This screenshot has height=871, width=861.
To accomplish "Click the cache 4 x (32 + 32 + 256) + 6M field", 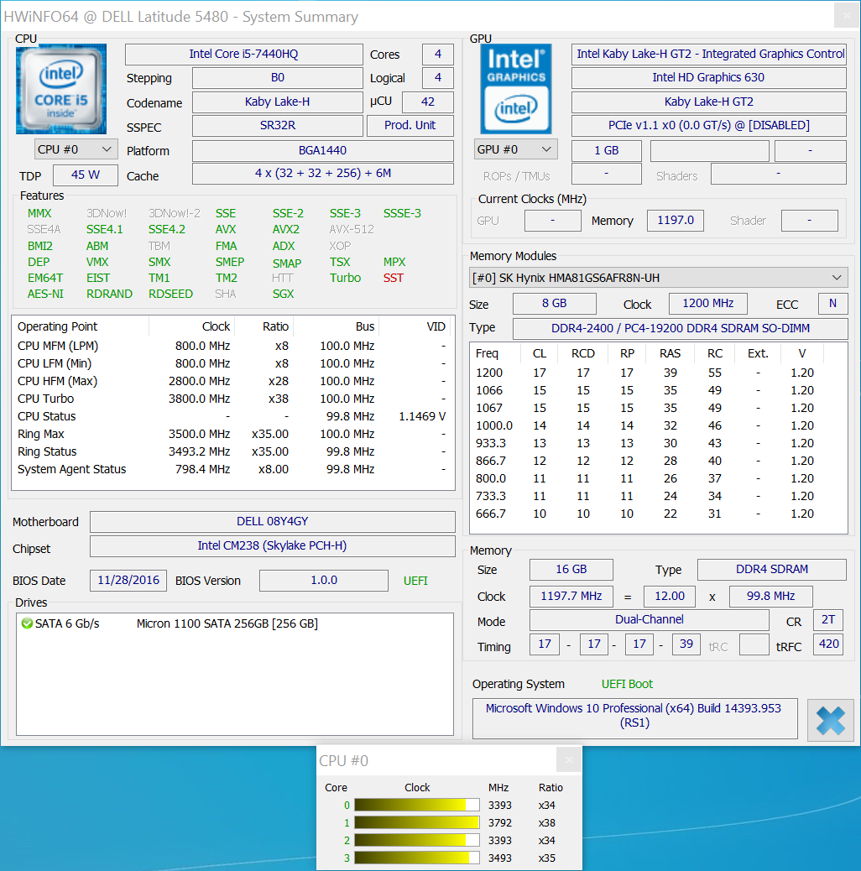I will pyautogui.click(x=323, y=174).
